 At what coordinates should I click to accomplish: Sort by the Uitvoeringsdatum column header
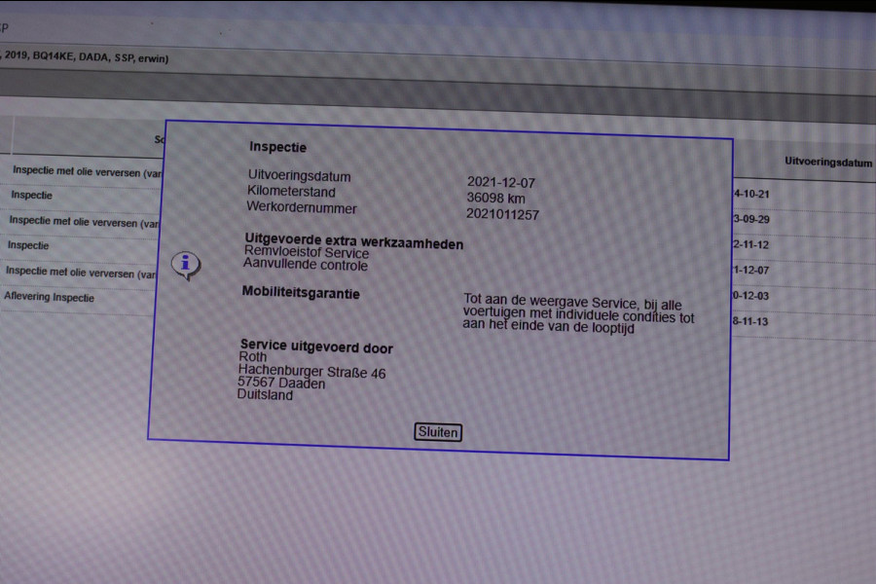(x=828, y=162)
